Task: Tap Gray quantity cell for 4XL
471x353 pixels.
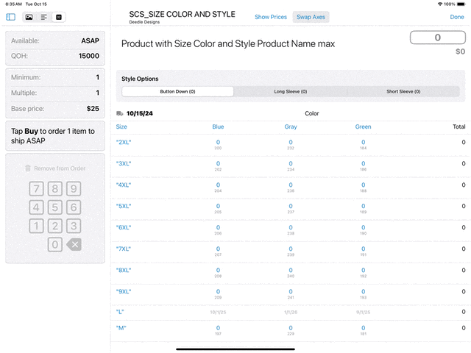Action: pyautogui.click(x=291, y=187)
